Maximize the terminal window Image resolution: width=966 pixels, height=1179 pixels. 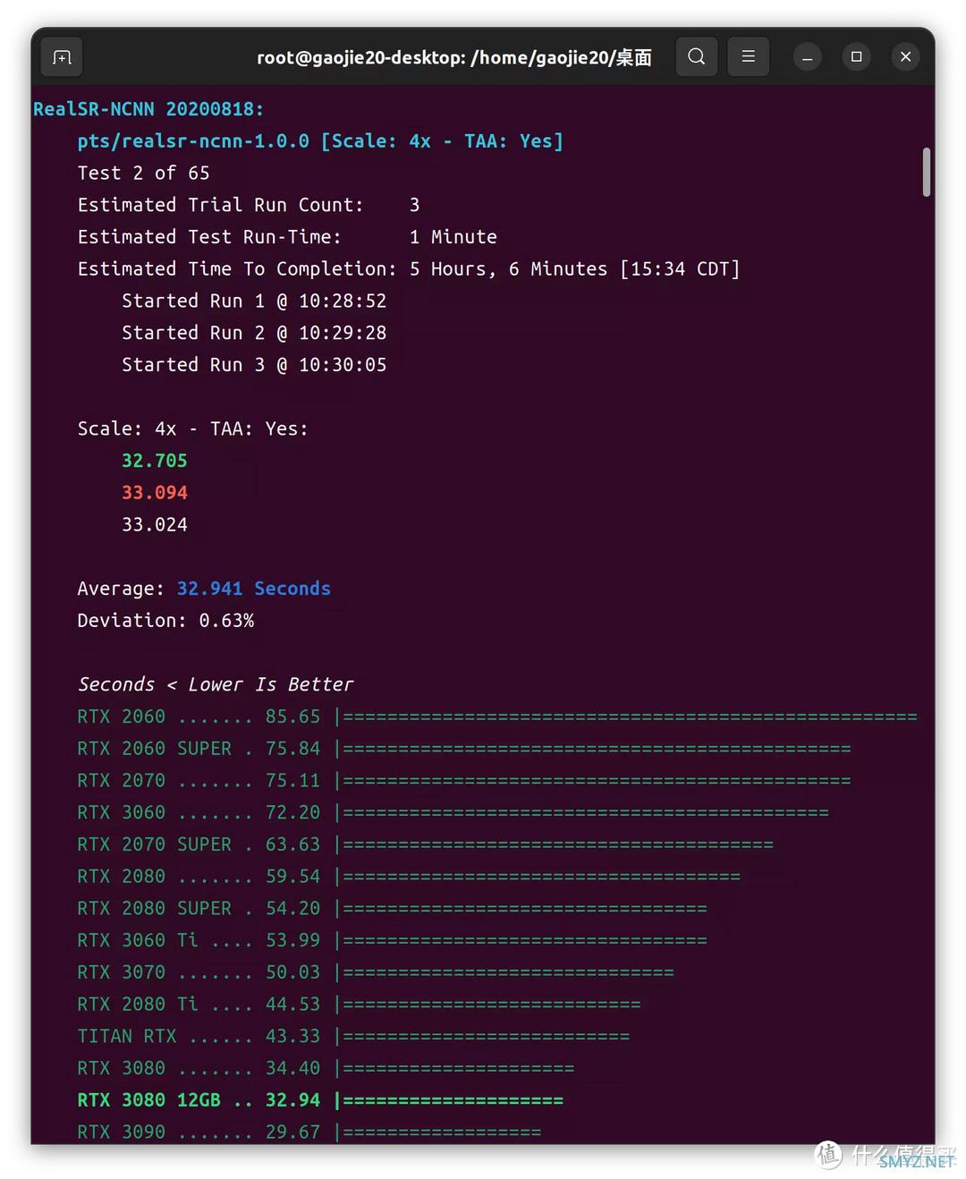tap(856, 57)
